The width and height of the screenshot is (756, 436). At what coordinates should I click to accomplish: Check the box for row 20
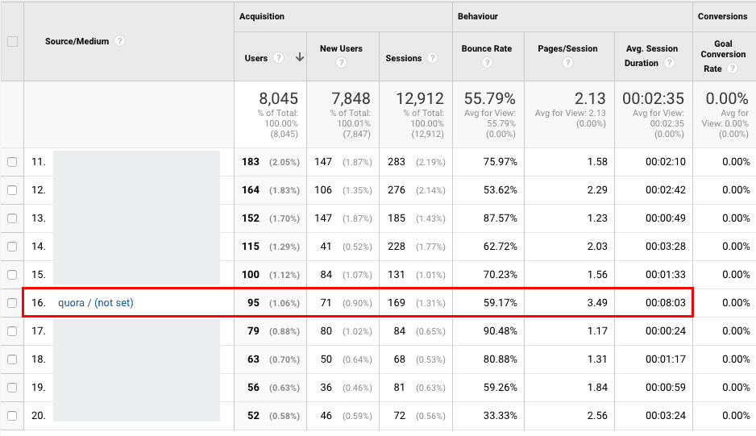(12, 416)
